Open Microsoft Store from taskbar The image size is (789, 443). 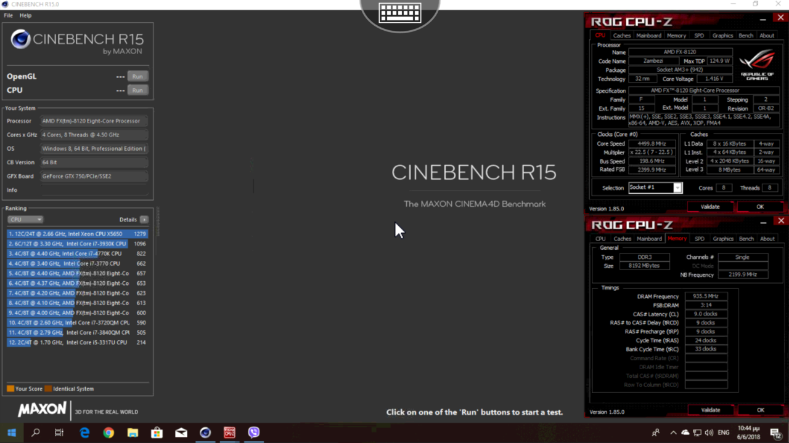(x=157, y=433)
